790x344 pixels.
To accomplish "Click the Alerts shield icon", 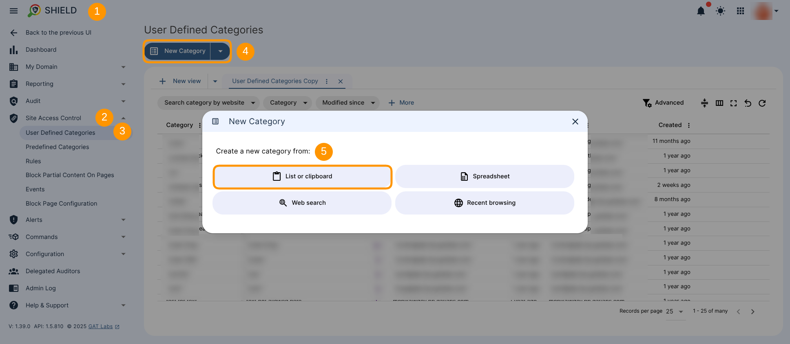I will 14,220.
